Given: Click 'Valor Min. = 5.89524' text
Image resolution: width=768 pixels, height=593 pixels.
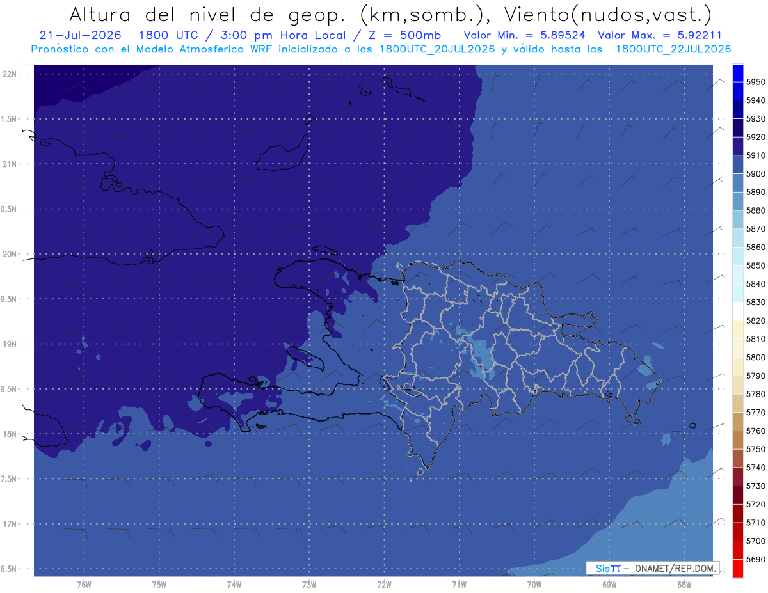Looking at the screenshot, I should pos(524,35).
